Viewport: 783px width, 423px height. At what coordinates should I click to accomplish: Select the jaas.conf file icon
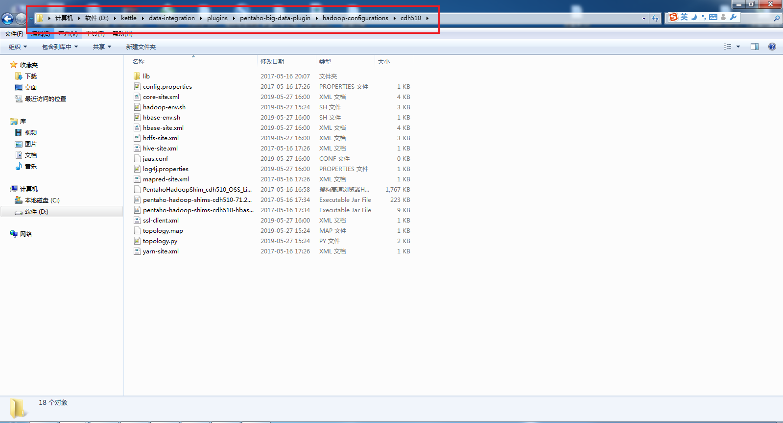point(137,158)
